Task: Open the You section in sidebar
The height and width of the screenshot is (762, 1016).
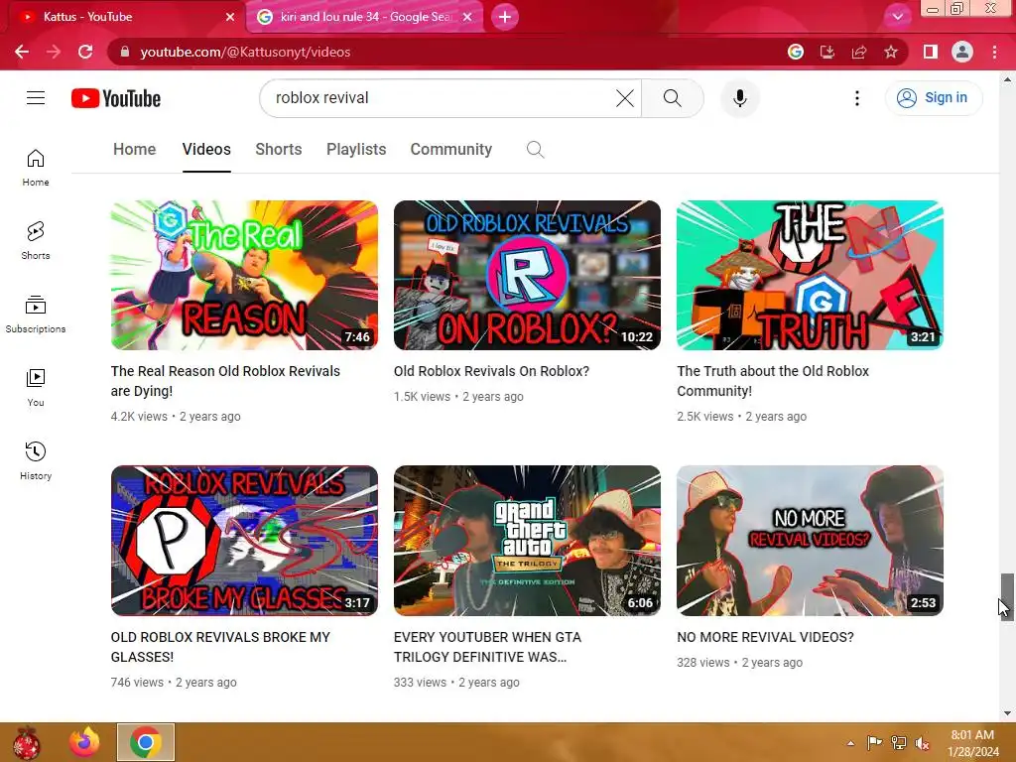Action: click(x=36, y=388)
